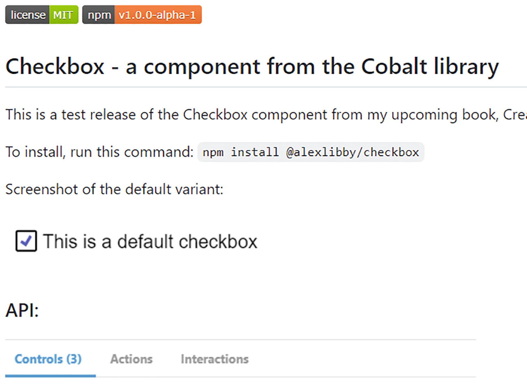
Task: Click the gray 'npm' badge label
Action: (x=99, y=15)
